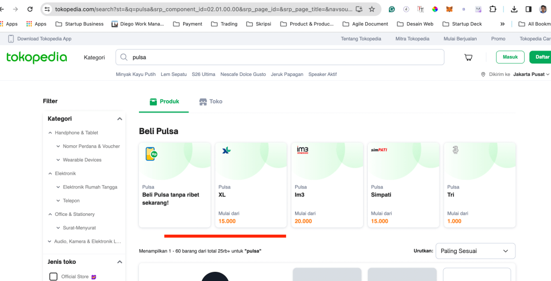Collapse the Jenis toko filter section
551x281 pixels.
(x=120, y=262)
